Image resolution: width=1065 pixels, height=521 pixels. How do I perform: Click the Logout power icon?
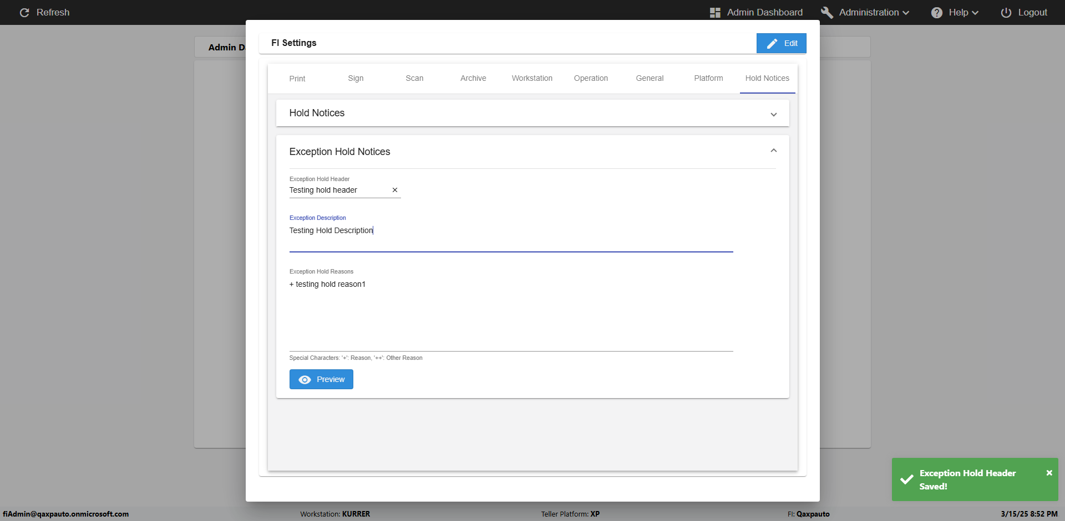point(1006,12)
